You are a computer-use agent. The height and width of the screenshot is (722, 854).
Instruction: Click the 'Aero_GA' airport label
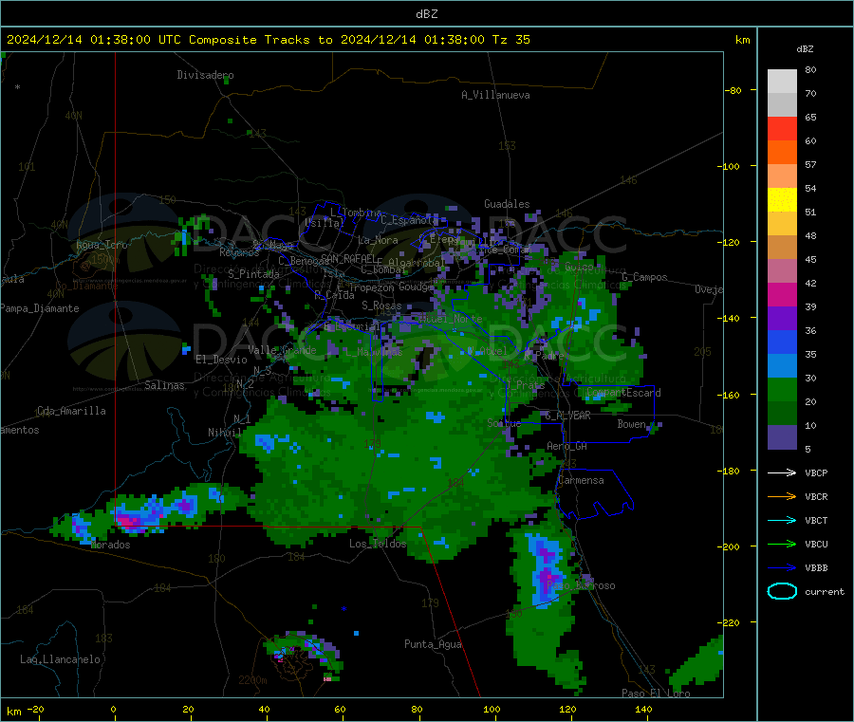click(567, 446)
